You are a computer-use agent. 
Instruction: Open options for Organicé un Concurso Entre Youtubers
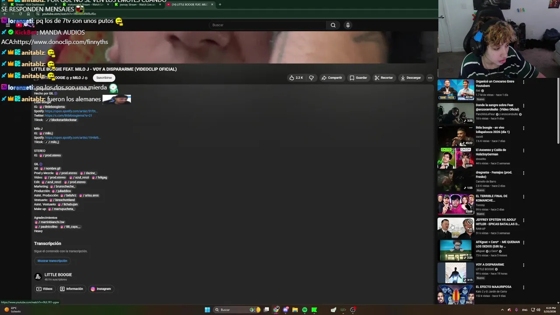tap(523, 82)
